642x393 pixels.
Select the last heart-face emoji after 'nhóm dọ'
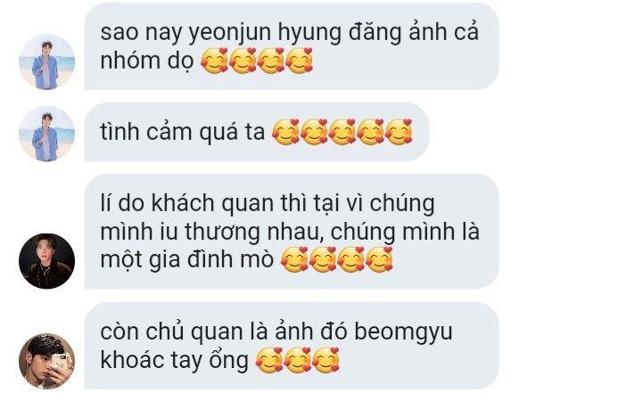click(x=300, y=61)
